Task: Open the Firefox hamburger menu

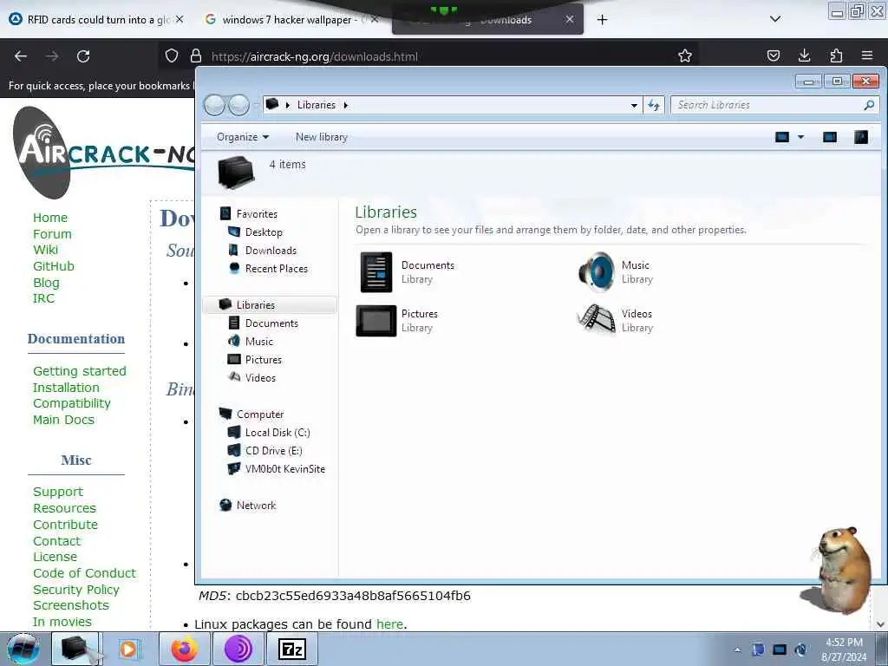Action: click(x=867, y=55)
